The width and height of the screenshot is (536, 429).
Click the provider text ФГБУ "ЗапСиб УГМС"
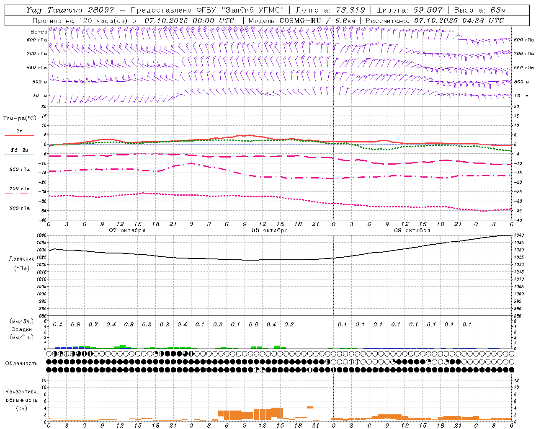pos(240,10)
